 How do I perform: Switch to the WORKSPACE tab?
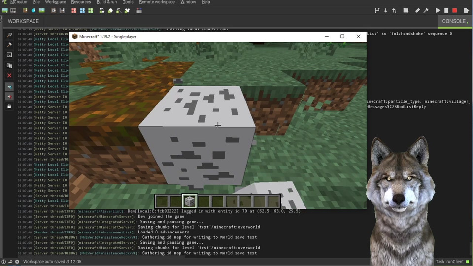pyautogui.click(x=23, y=21)
